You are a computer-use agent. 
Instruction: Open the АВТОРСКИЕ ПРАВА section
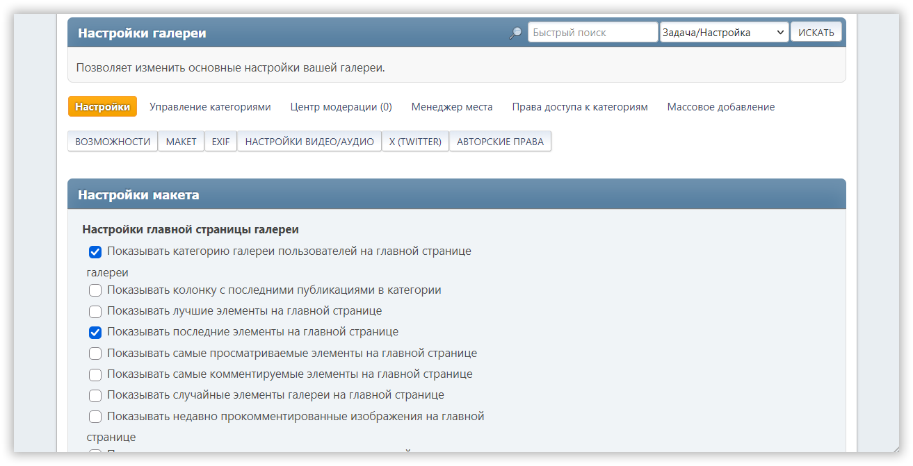(x=500, y=142)
